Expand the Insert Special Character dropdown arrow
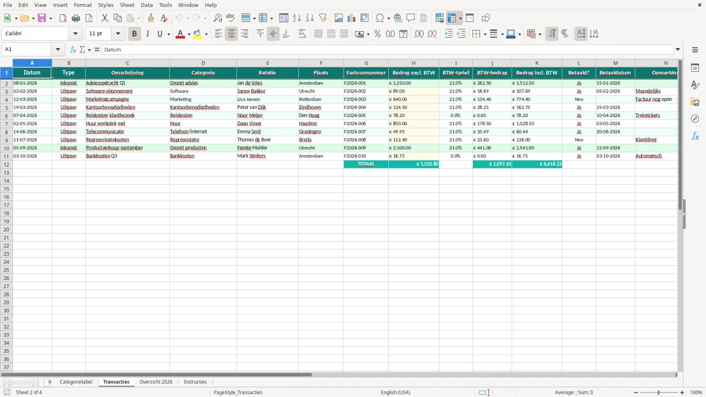This screenshot has width=706, height=397. [388, 18]
